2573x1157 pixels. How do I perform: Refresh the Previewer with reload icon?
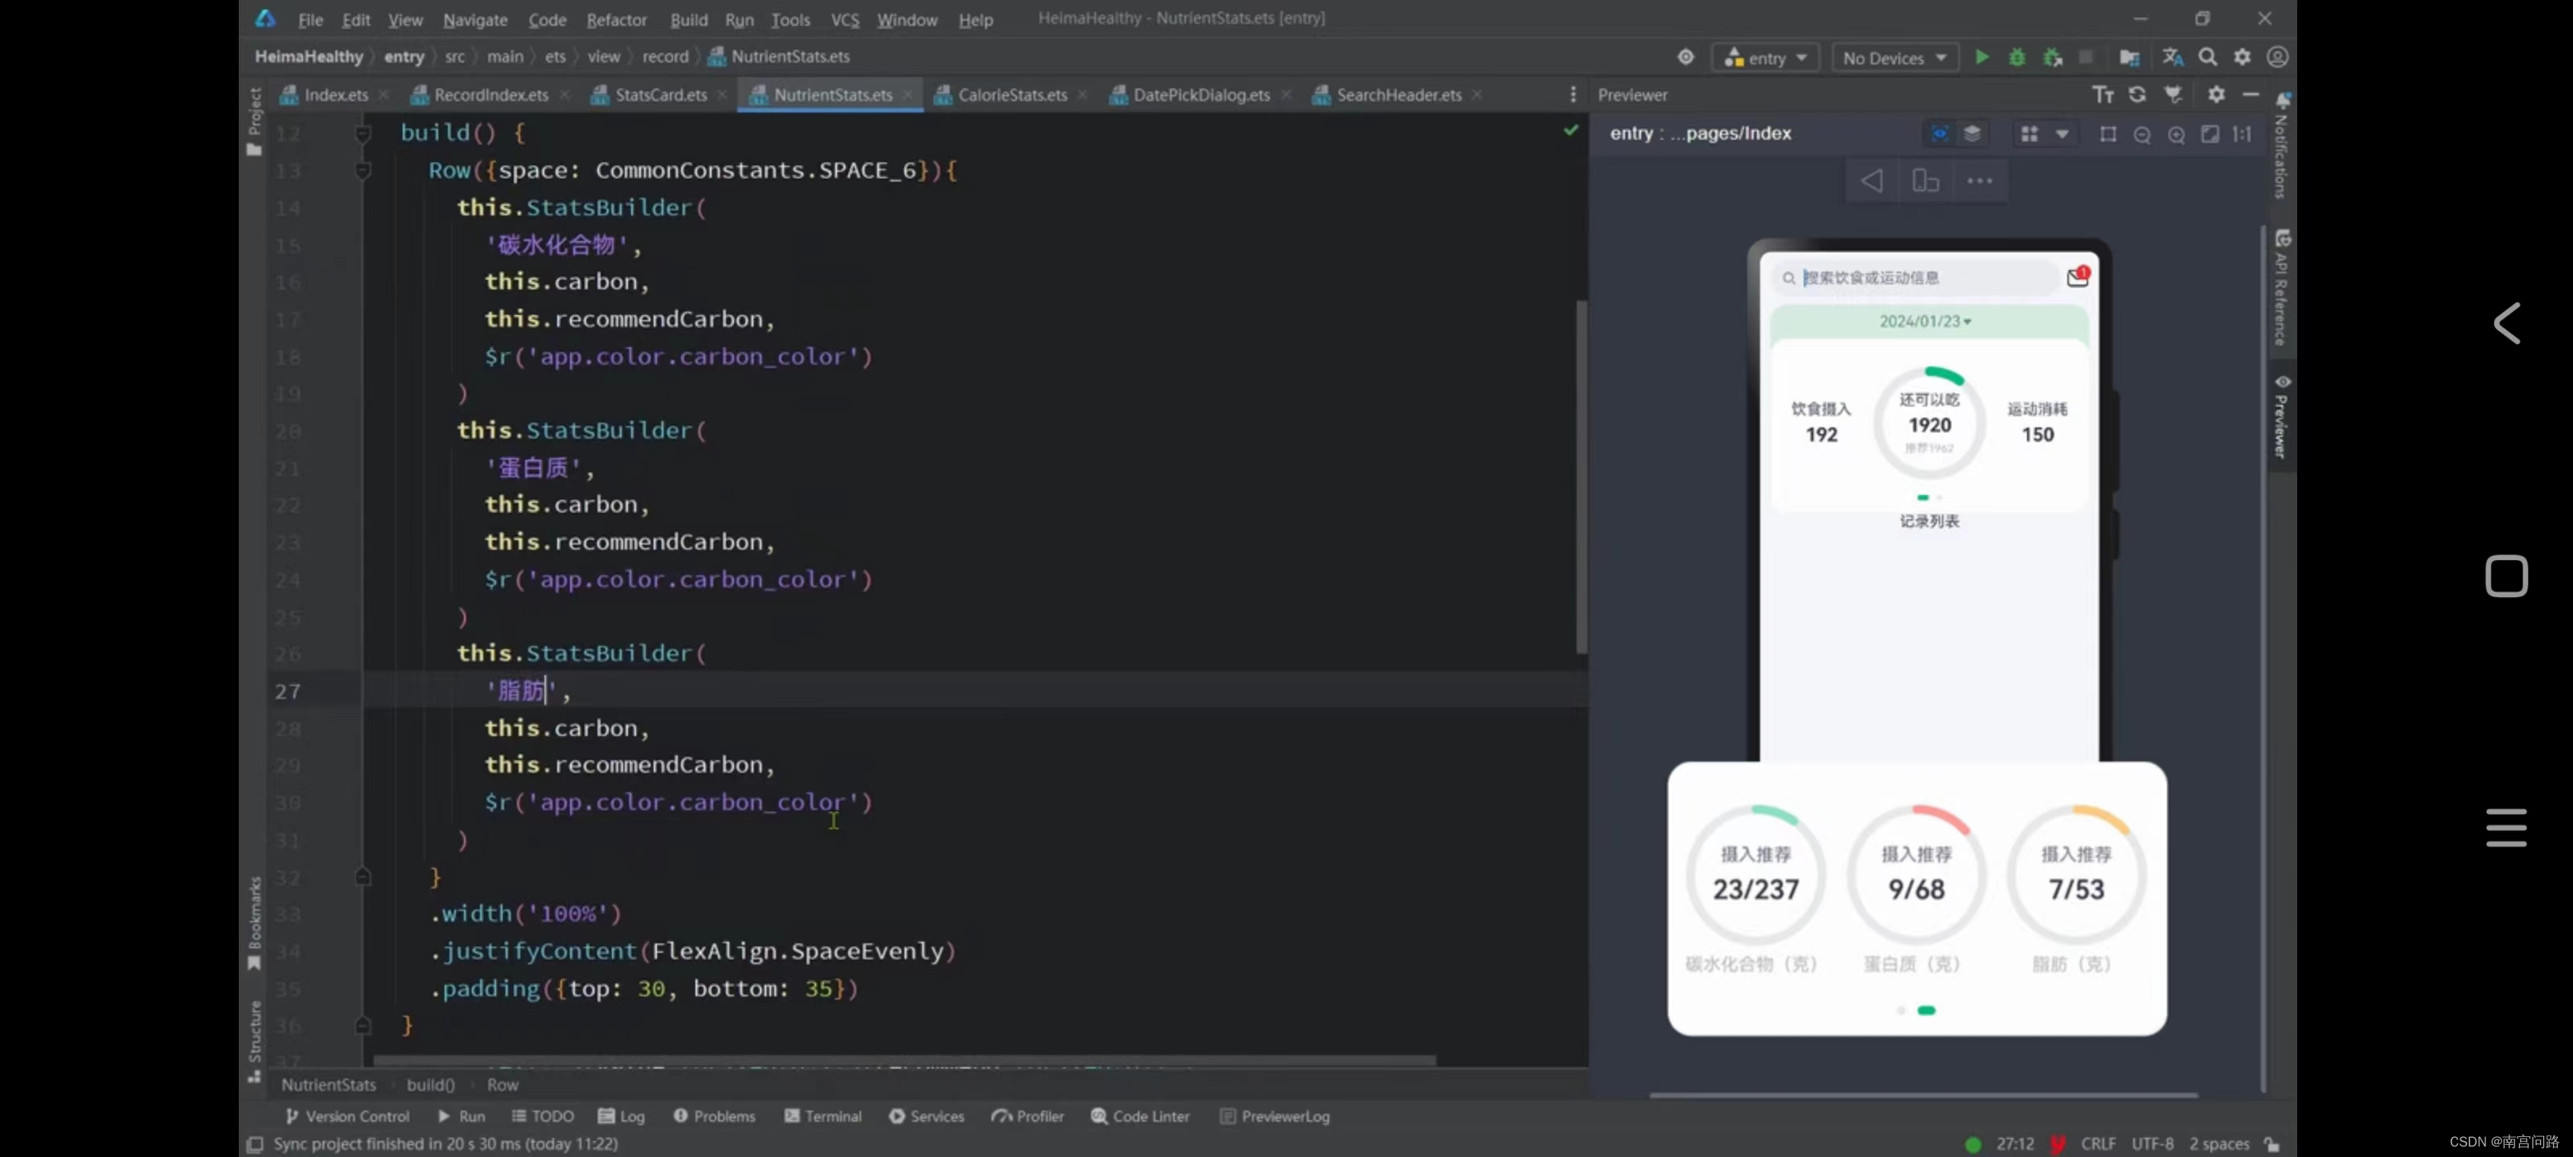click(x=2136, y=95)
